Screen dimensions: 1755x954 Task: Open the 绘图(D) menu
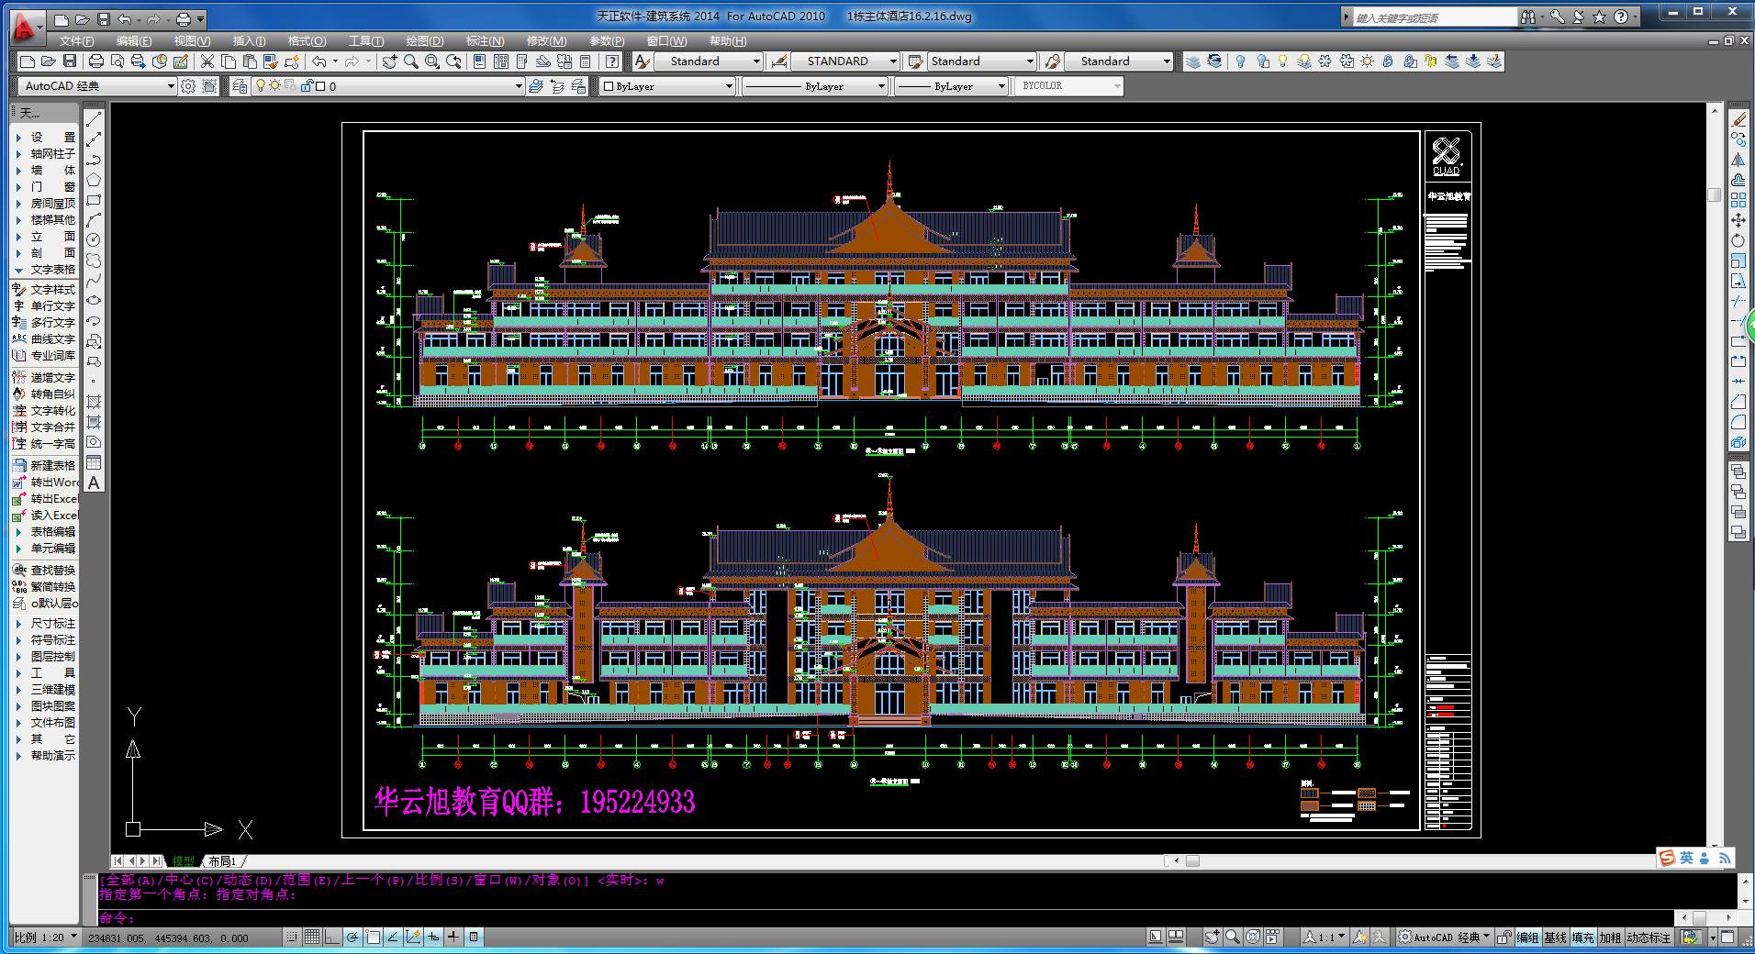[x=424, y=41]
